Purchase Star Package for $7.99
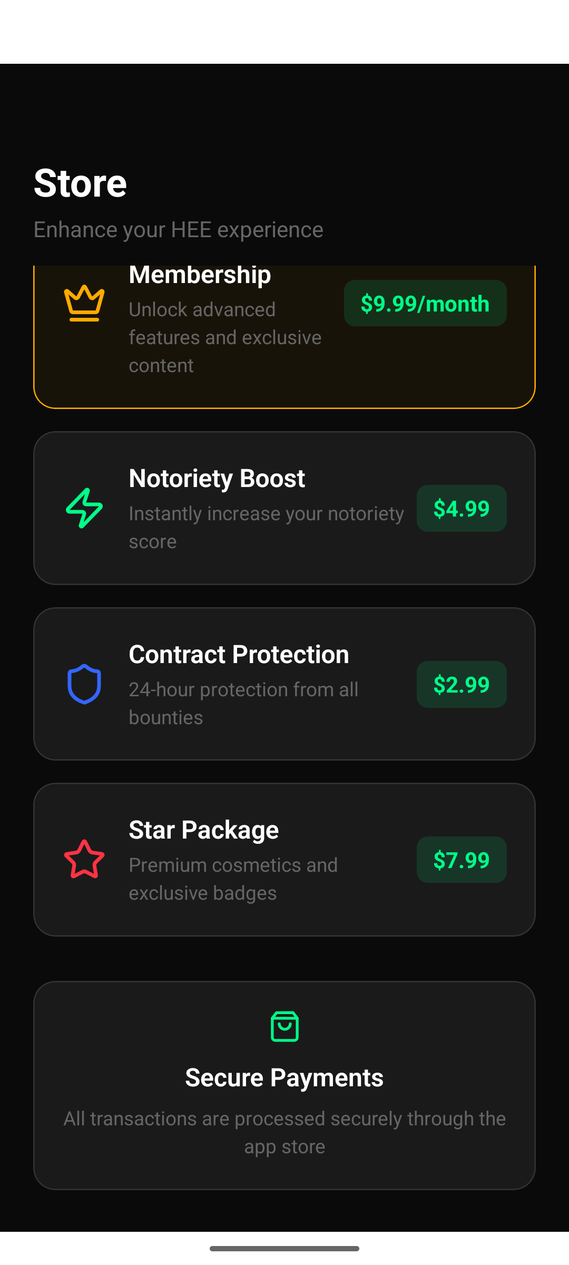The height and width of the screenshot is (1265, 569). coord(462,860)
